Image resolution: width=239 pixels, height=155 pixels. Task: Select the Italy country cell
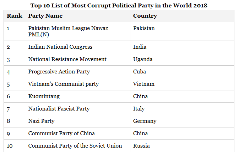[x=139, y=109]
